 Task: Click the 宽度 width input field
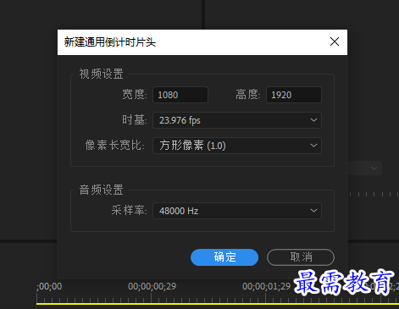[180, 95]
